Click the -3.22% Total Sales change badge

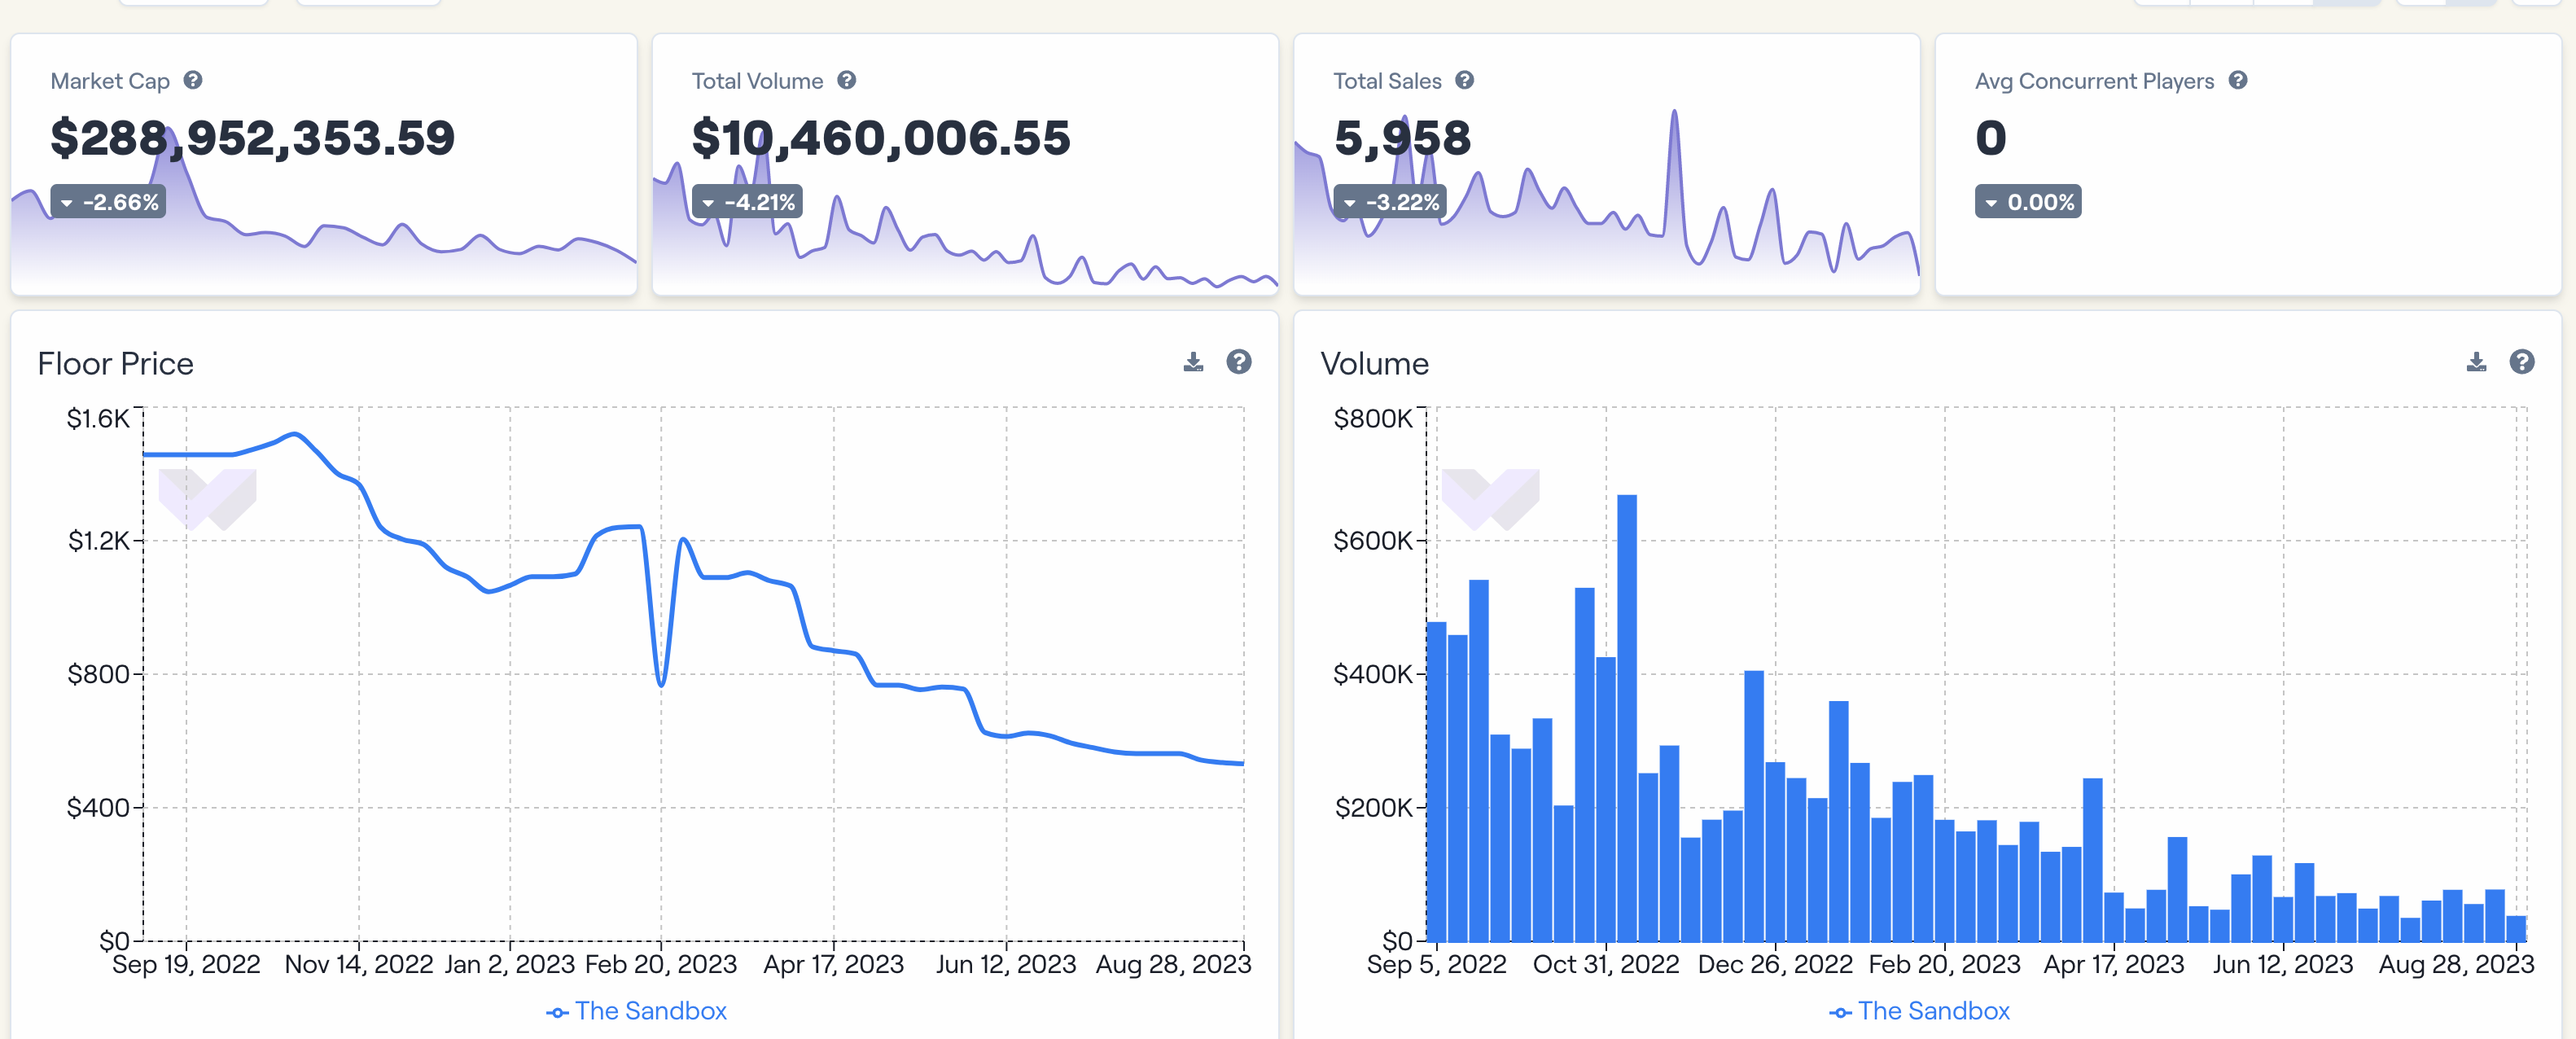(1390, 202)
